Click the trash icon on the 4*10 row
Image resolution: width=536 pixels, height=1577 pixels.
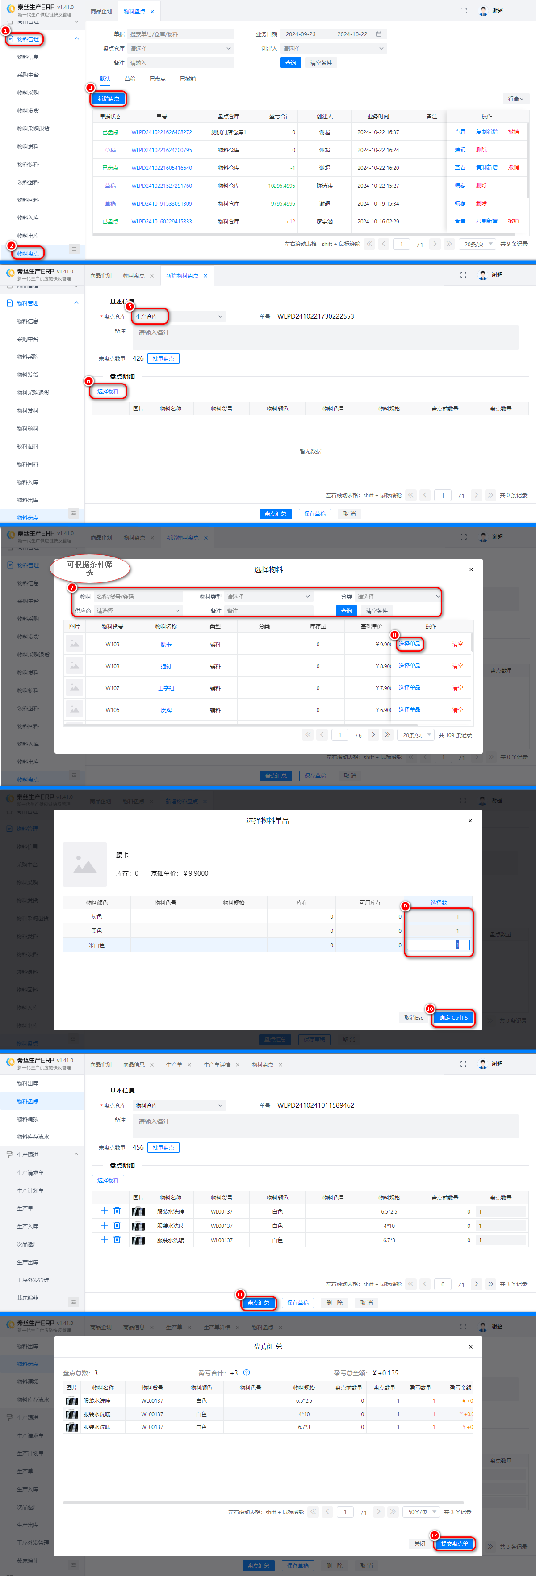(117, 1225)
